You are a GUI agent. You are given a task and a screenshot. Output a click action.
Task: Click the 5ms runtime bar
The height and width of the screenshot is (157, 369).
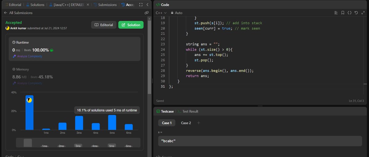point(112,122)
